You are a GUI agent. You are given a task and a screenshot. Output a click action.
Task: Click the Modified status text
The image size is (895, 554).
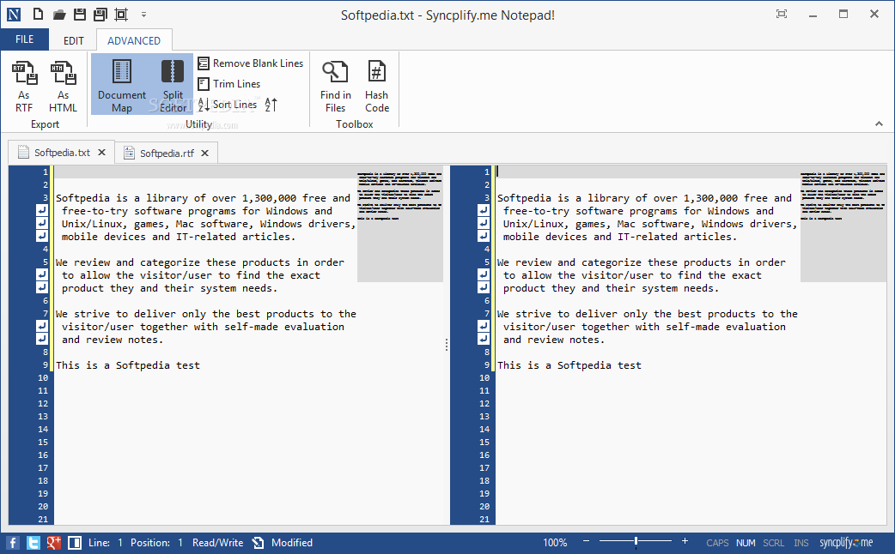[292, 543]
